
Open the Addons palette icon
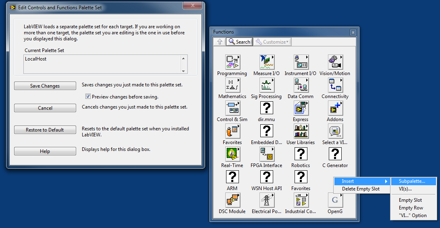pos(335,108)
